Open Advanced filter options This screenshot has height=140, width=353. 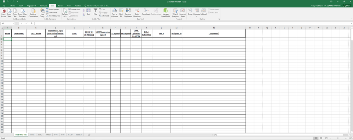(x=104, y=16)
